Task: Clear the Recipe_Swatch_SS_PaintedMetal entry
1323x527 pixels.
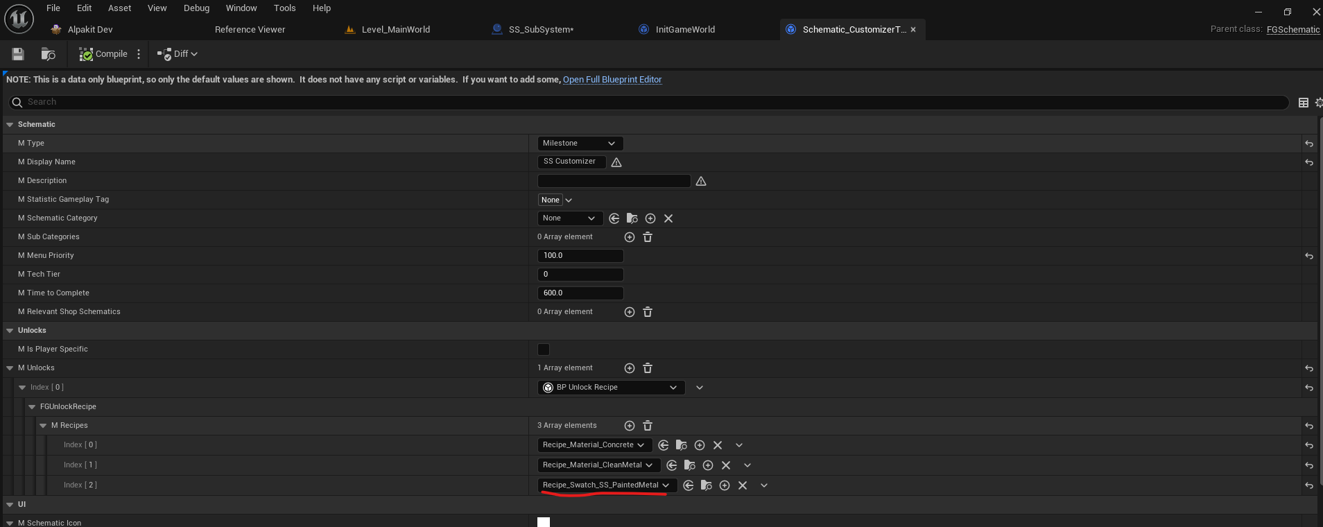Action: coord(743,485)
